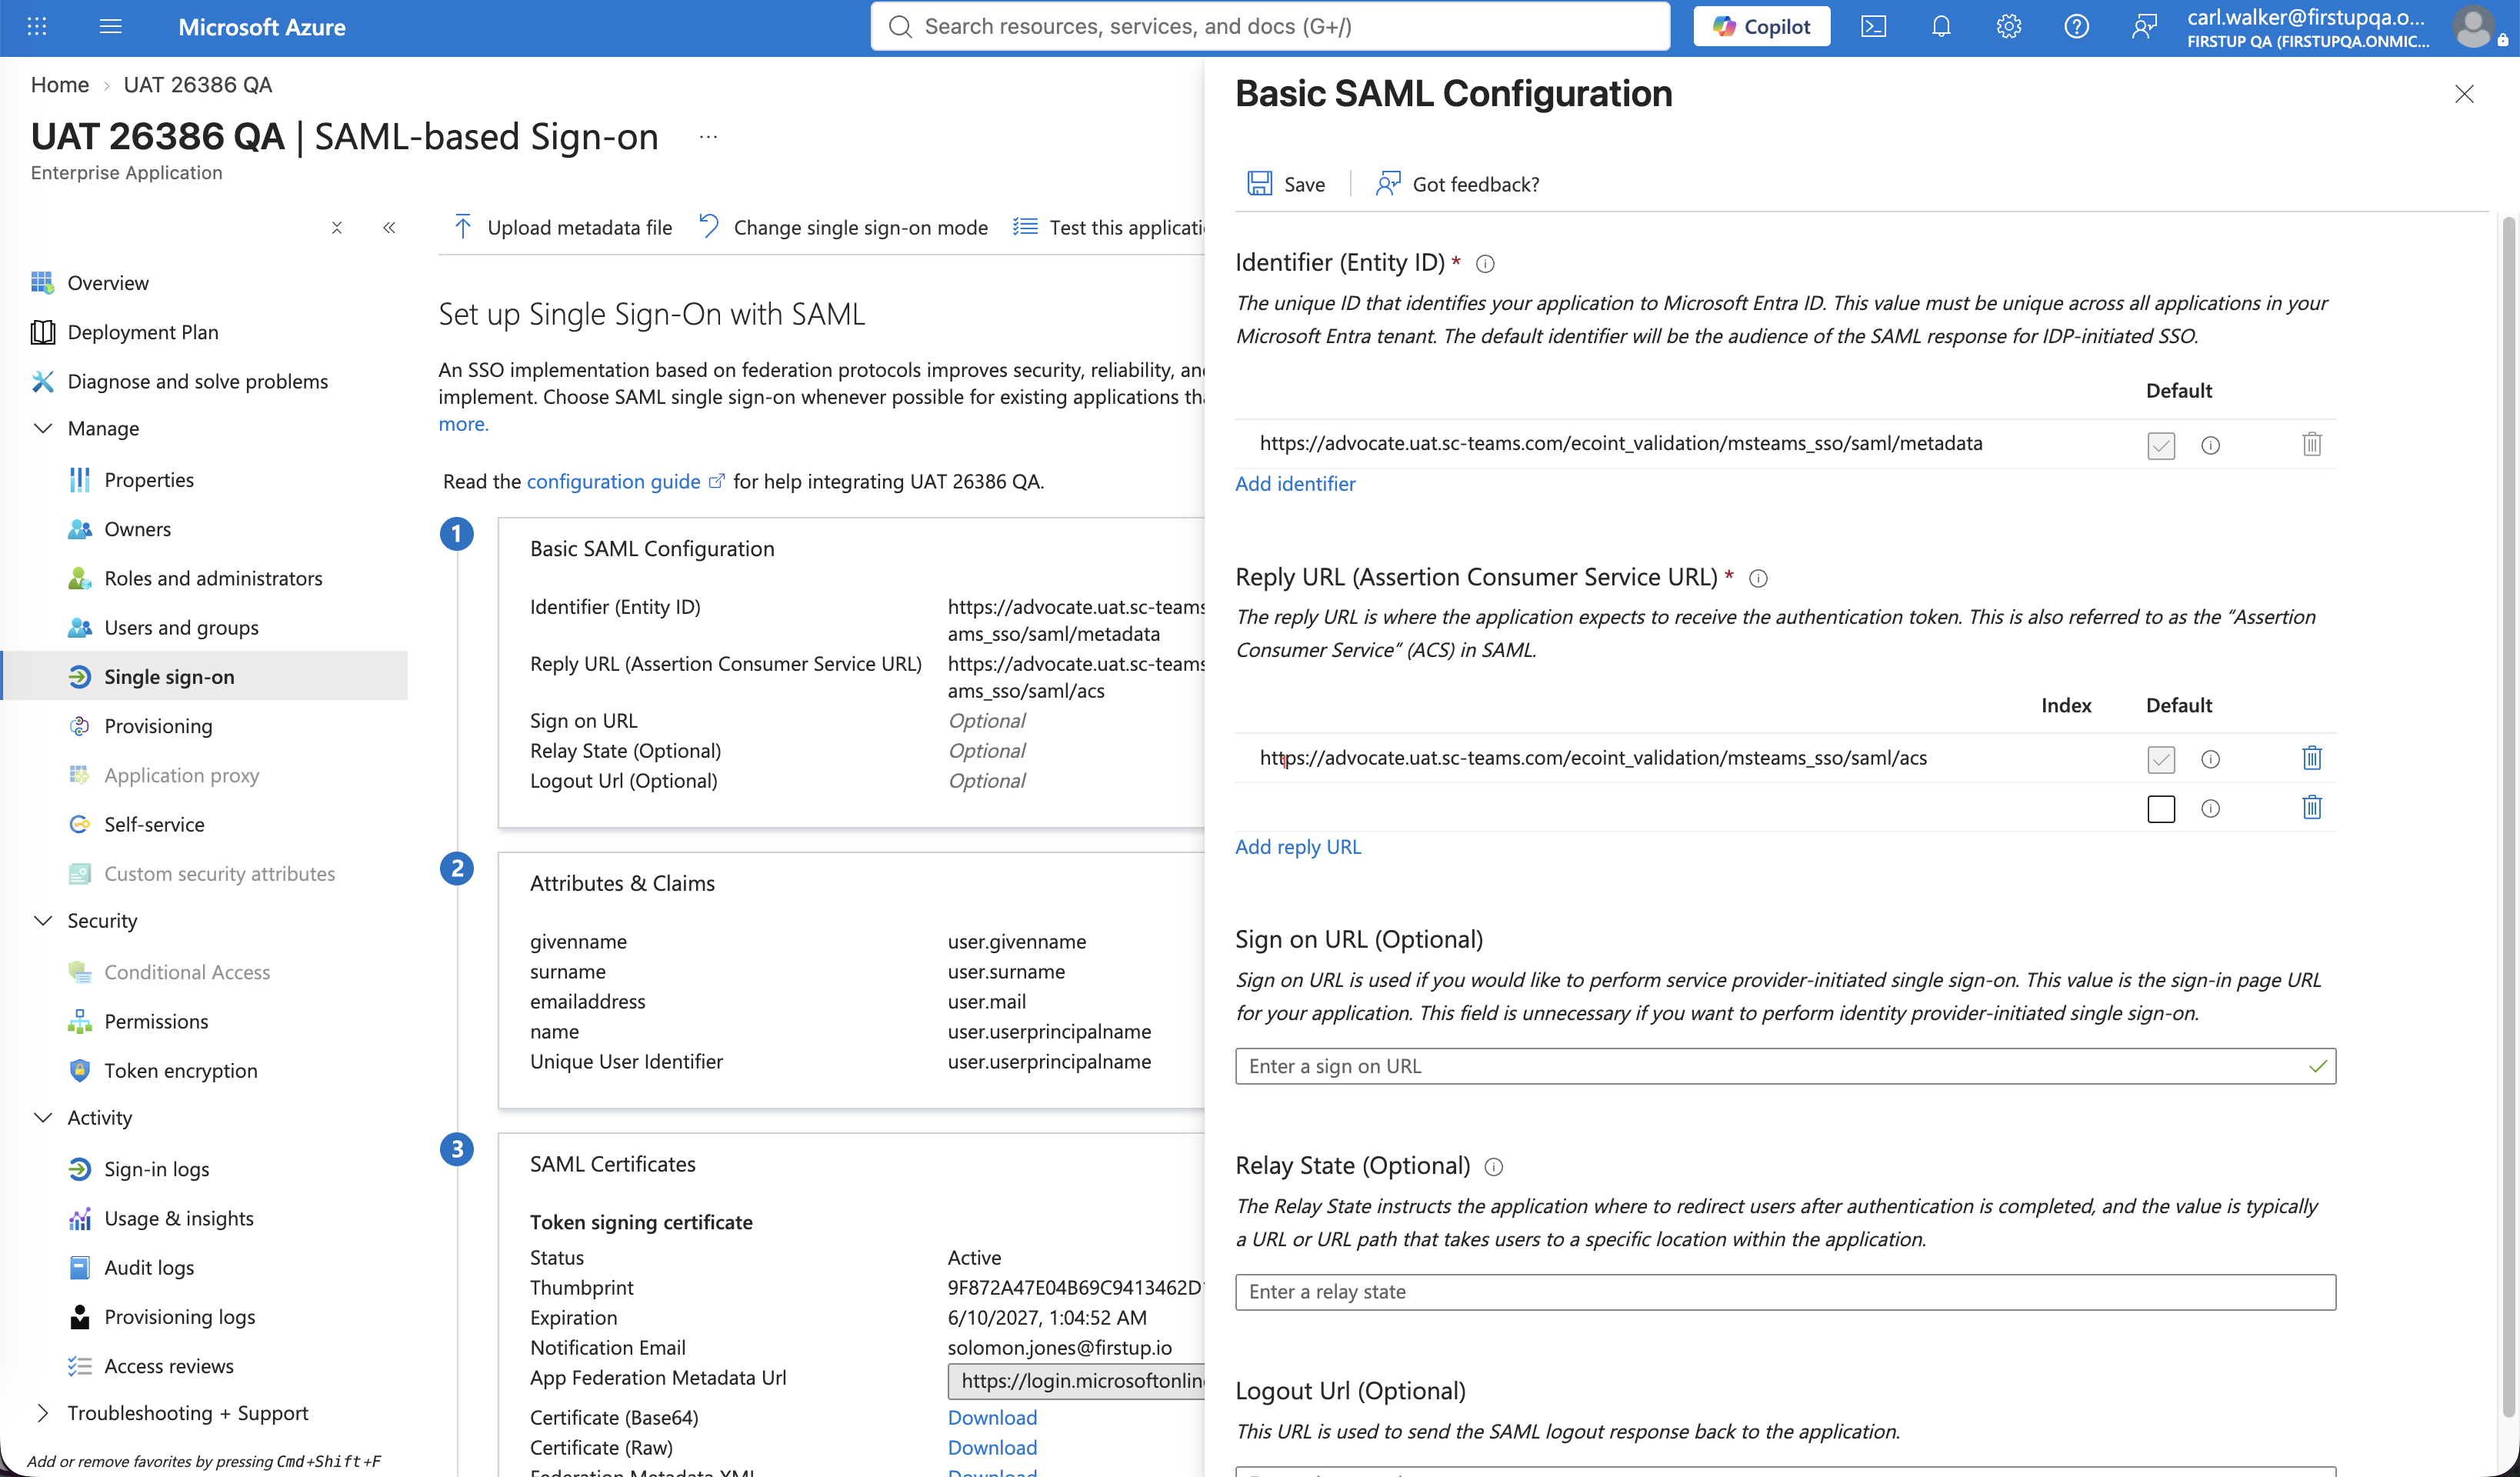
Task: Open the top bar feedback icon
Action: click(2144, 27)
